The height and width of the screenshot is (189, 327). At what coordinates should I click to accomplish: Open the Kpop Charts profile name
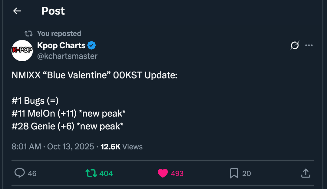pyautogui.click(x=61, y=46)
